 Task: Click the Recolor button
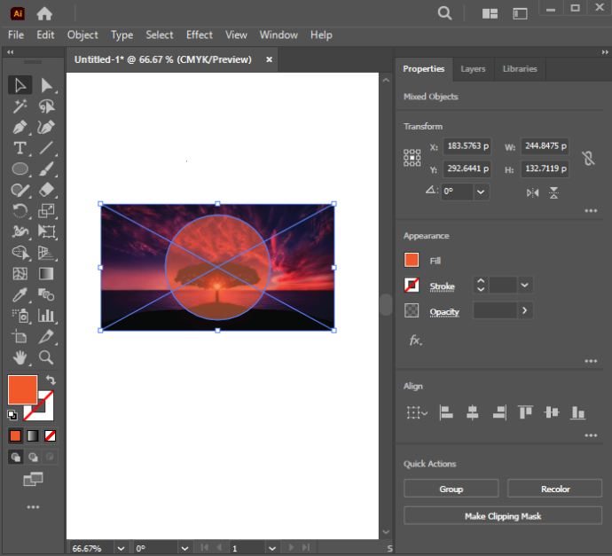coord(555,489)
